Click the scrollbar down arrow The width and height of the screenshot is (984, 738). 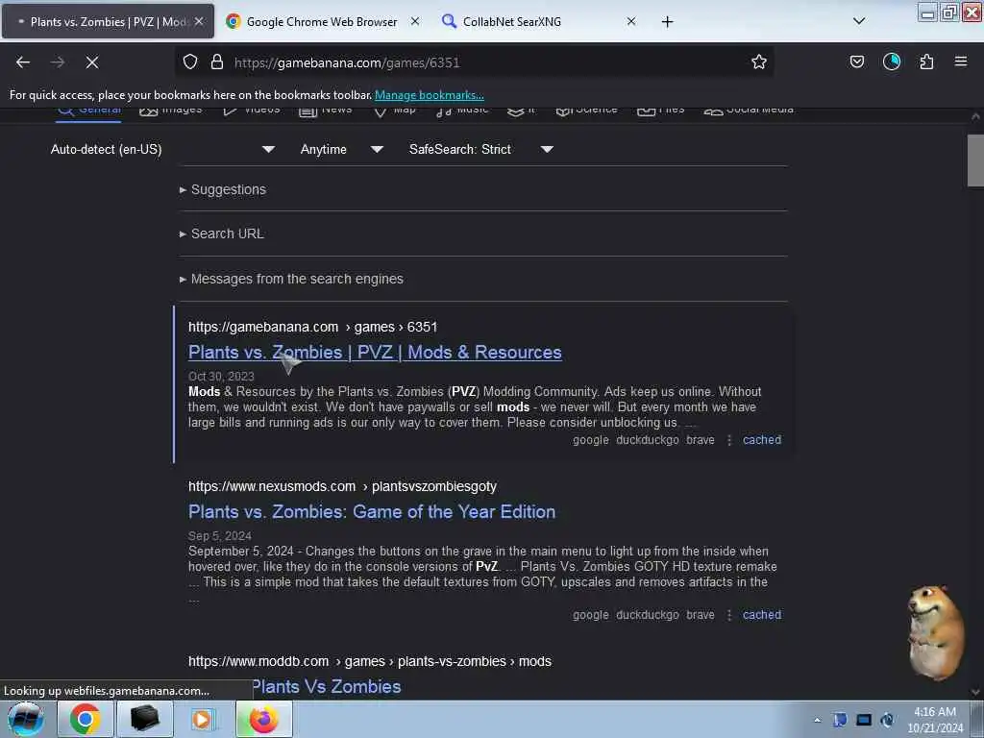point(974,692)
